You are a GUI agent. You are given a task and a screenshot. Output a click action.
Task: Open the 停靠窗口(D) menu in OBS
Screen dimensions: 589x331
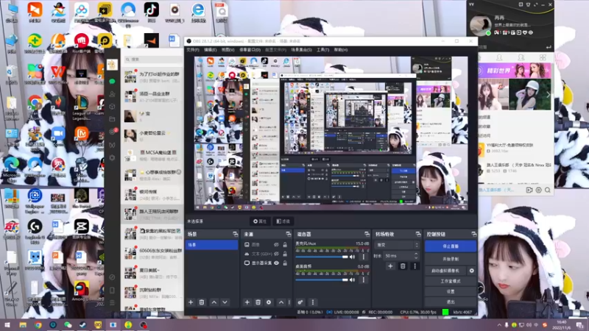tap(250, 50)
